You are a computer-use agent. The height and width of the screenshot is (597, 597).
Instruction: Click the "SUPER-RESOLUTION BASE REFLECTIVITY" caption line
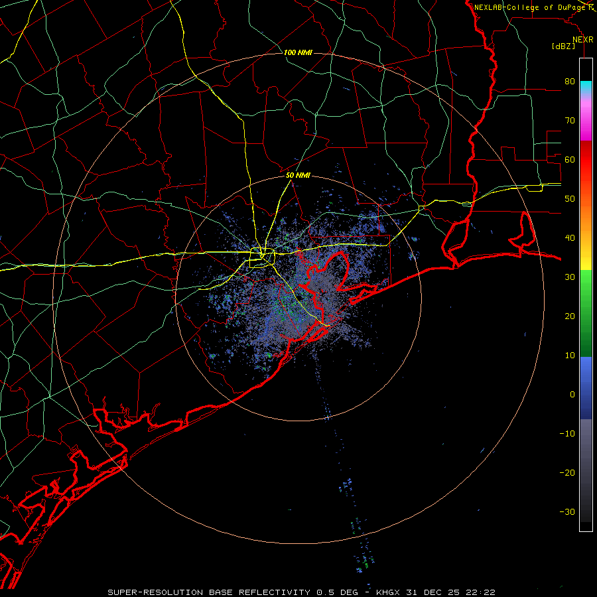tap(302, 592)
